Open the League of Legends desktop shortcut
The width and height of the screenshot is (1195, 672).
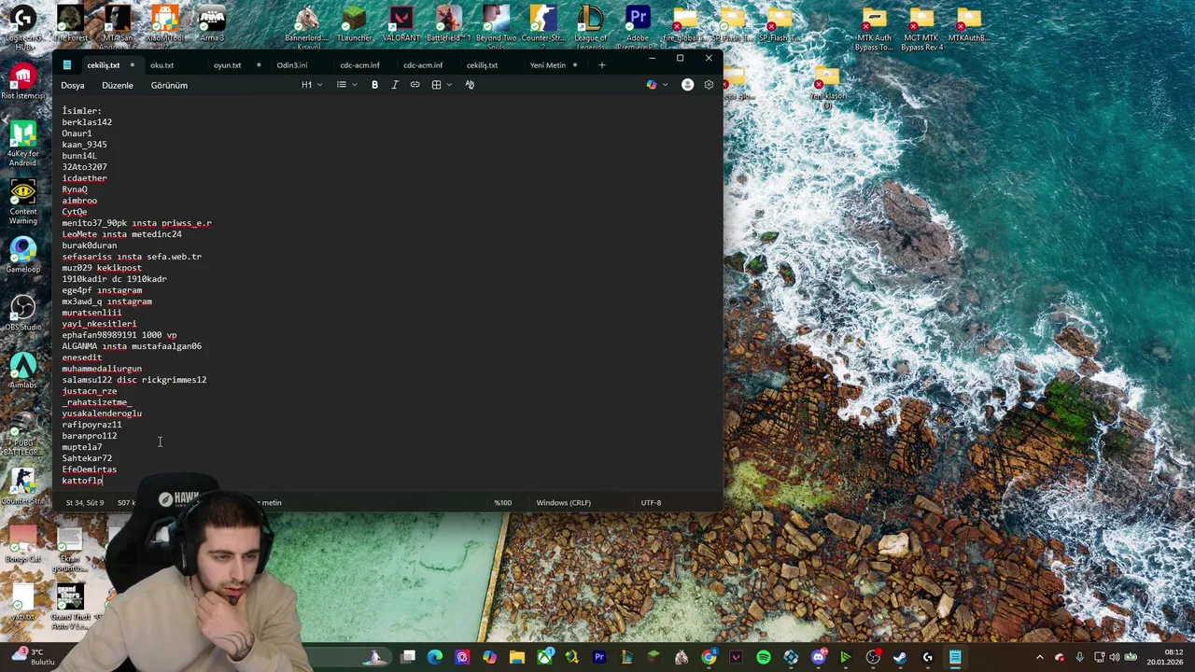tap(590, 27)
